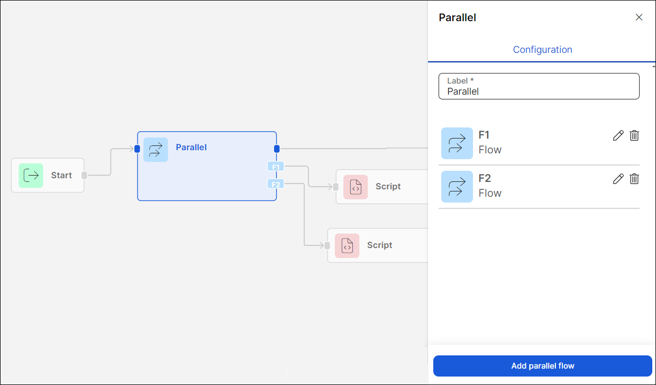
Task: Click the upper Script node icon
Action: pyautogui.click(x=356, y=187)
